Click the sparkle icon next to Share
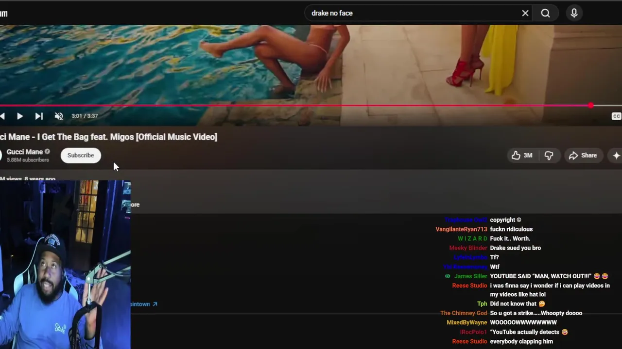This screenshot has width=622, height=349. coord(616,155)
